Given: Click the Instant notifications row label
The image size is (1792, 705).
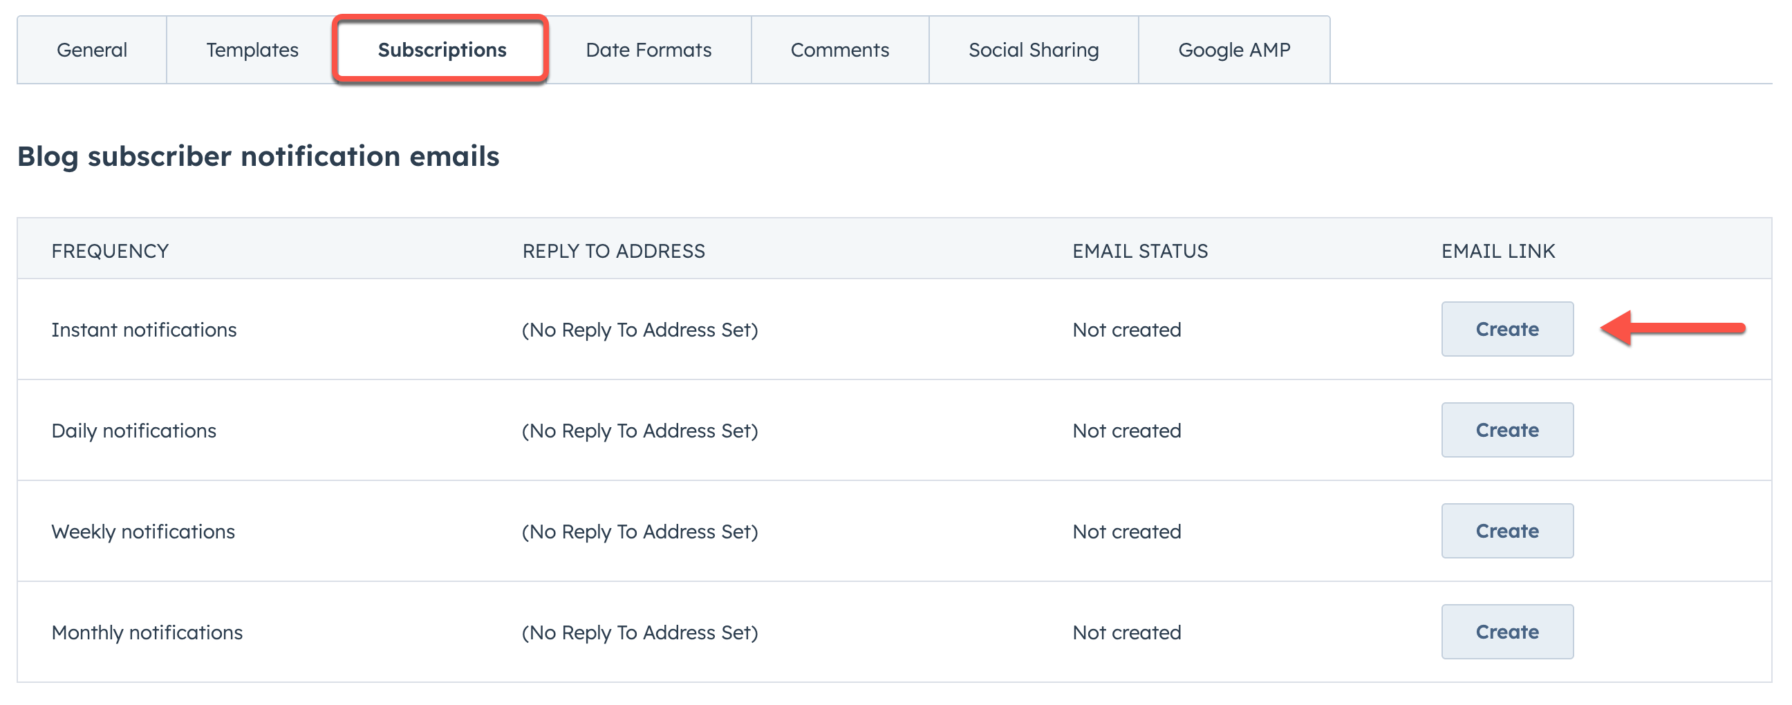Looking at the screenshot, I should [x=144, y=330].
